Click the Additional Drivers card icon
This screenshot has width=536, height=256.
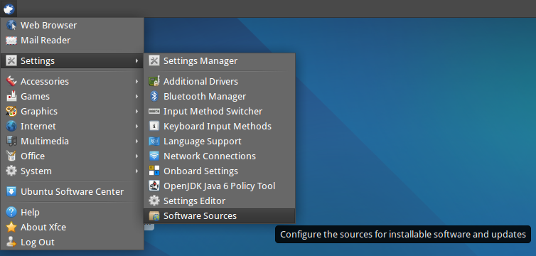coord(154,81)
